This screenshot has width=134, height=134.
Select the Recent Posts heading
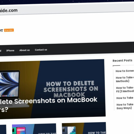[x=122, y=60]
